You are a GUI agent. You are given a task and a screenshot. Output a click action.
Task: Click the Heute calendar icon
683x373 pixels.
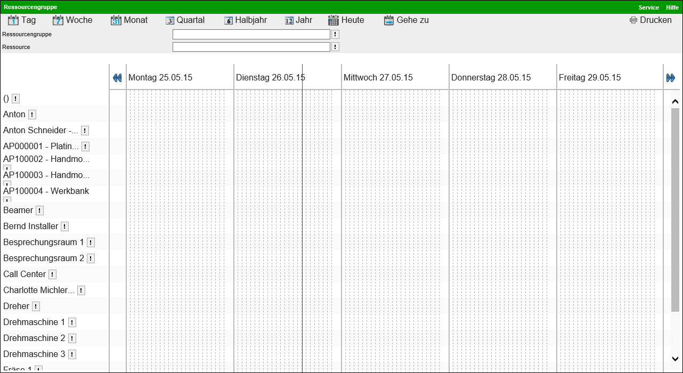pos(334,20)
